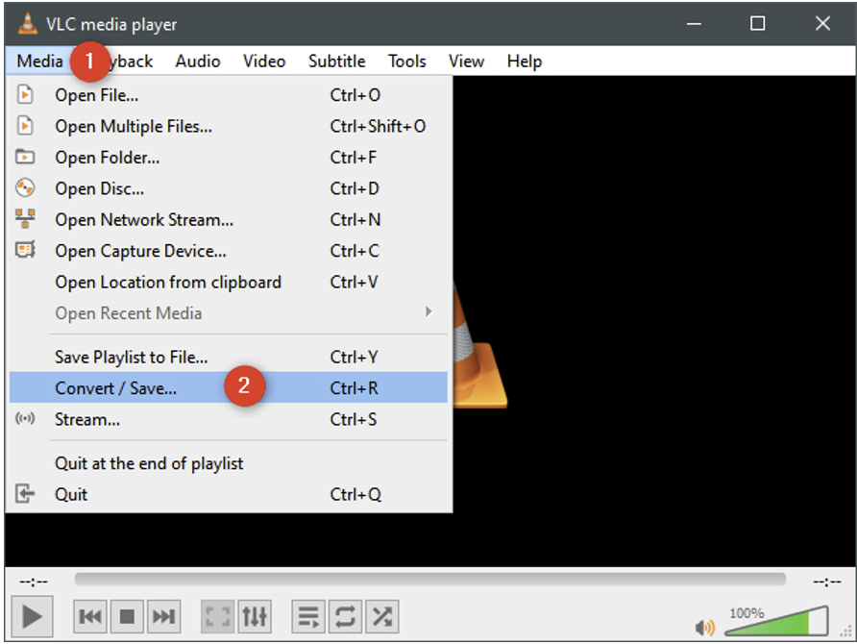857x644 pixels.
Task: Click the Open File menu icon
Action: 25,94
